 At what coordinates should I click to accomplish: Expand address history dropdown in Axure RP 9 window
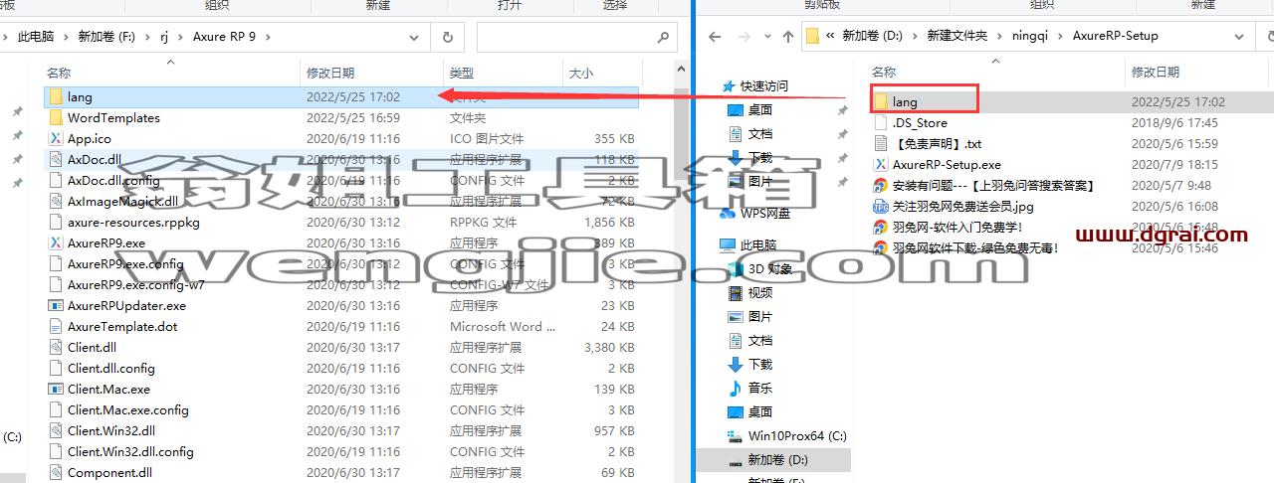point(415,37)
